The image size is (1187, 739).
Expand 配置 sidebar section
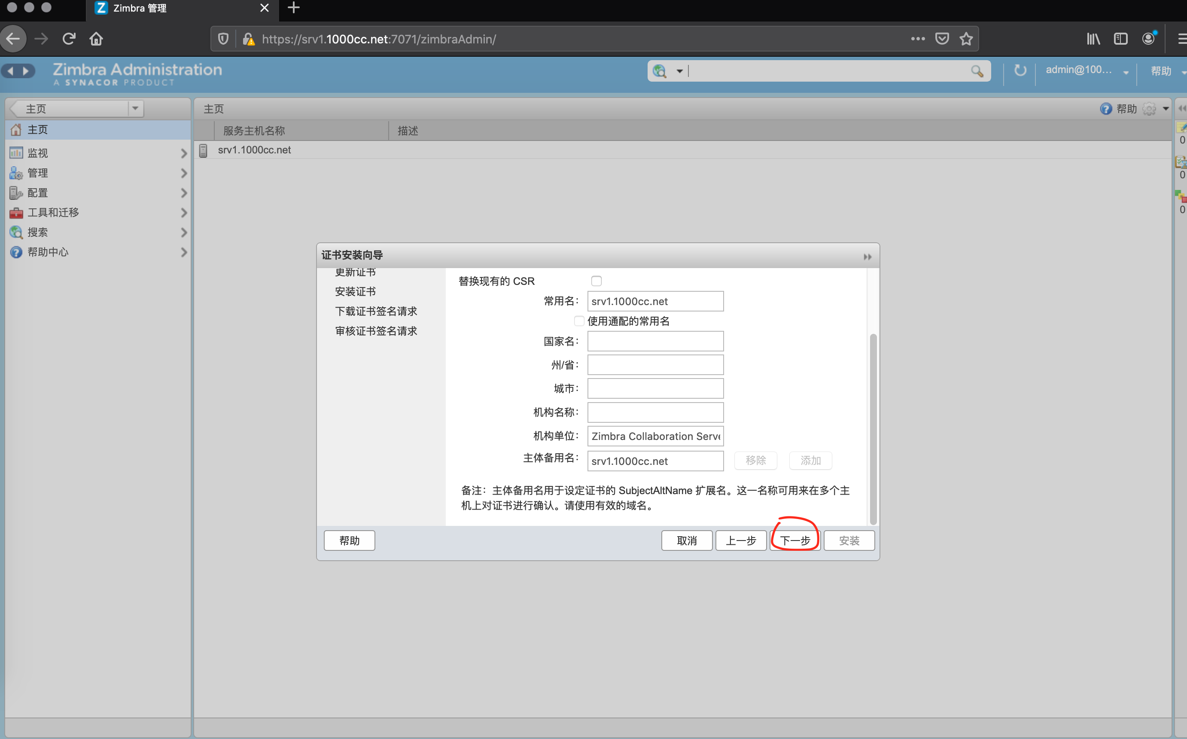point(184,193)
